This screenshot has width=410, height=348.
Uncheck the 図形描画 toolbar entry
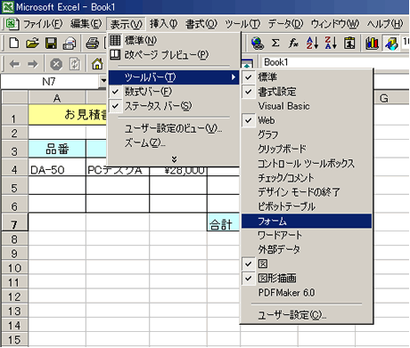[307, 279]
